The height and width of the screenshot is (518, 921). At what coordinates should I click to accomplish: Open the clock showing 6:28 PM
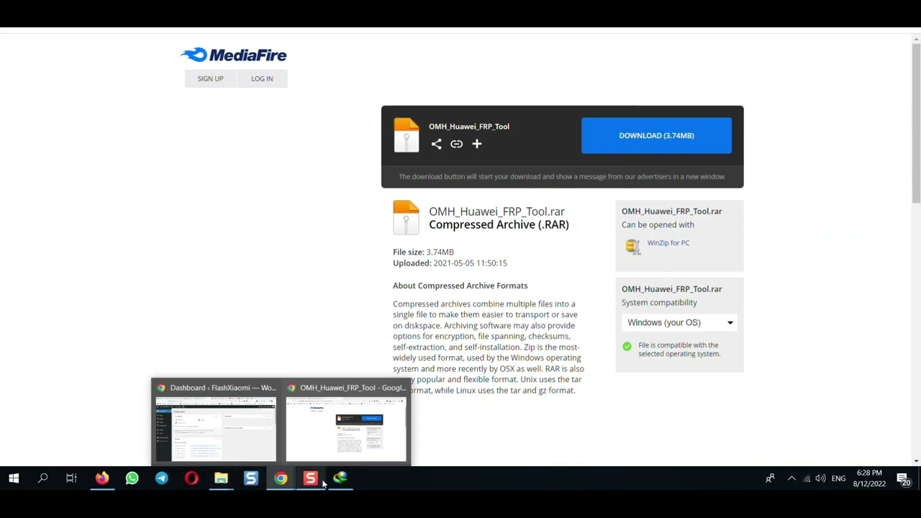[869, 478]
